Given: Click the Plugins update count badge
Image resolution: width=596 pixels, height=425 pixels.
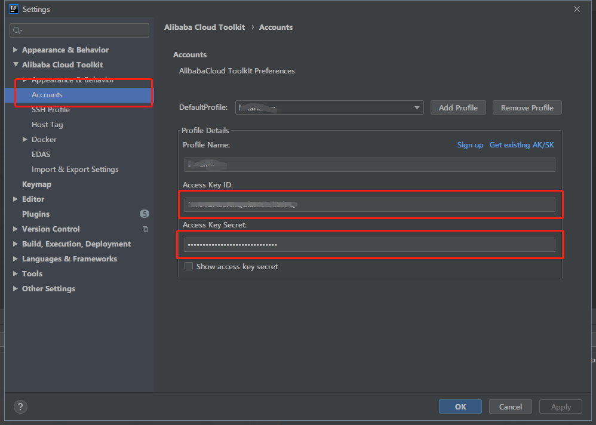Looking at the screenshot, I should 145,214.
